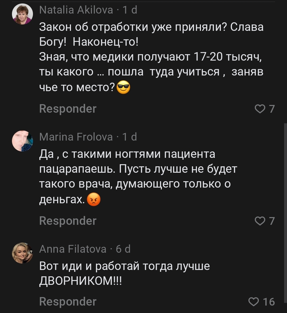Image resolution: width=287 pixels, height=313 pixels.
Task: Open the Natalia Akilova username link
Action: click(76, 10)
